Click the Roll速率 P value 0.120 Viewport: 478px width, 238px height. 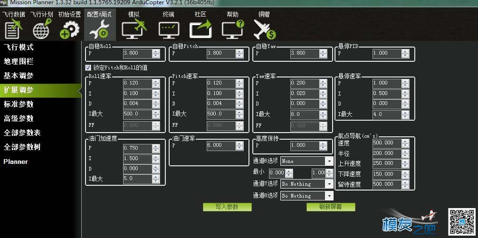click(x=137, y=84)
